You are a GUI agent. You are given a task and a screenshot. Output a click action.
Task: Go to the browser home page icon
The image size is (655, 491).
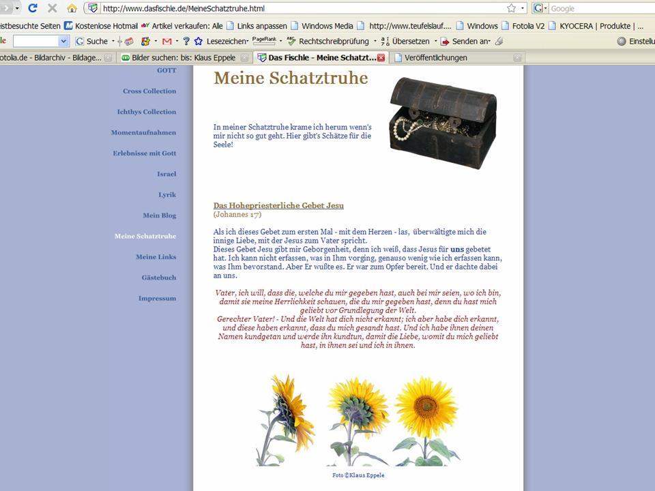point(72,8)
